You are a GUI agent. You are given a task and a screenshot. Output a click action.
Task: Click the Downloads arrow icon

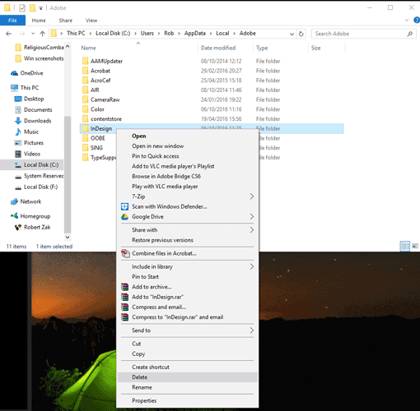[18, 121]
